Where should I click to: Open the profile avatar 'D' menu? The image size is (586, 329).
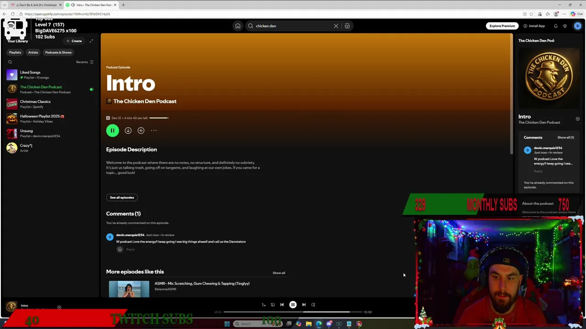point(577,26)
